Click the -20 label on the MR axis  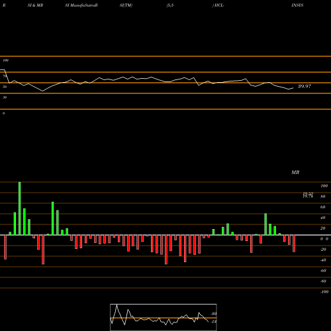pyautogui.click(x=323, y=250)
